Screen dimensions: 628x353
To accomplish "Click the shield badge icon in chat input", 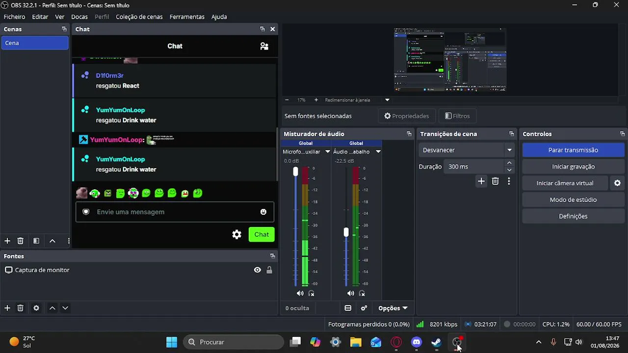I will click(86, 212).
